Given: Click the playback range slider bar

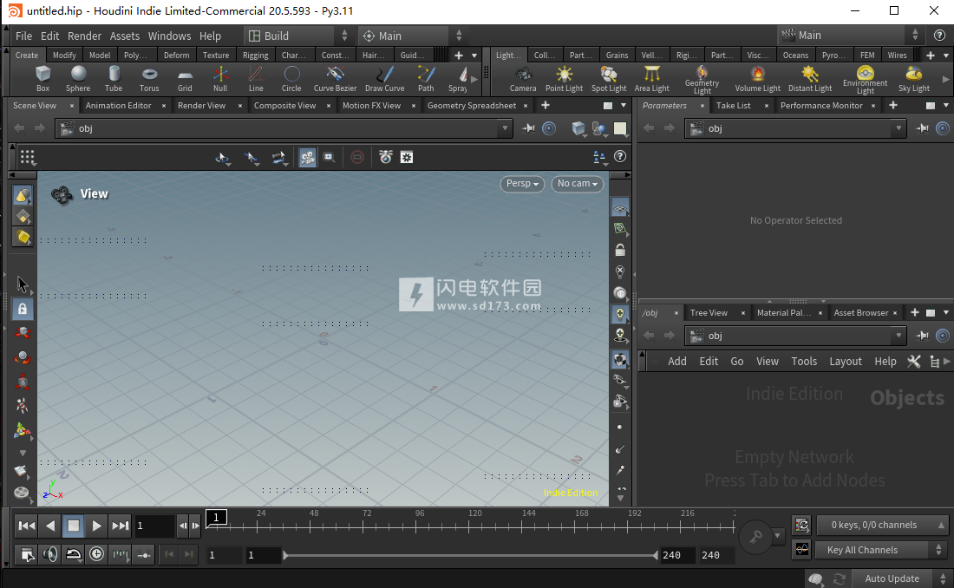Looking at the screenshot, I should pyautogui.click(x=470, y=555).
